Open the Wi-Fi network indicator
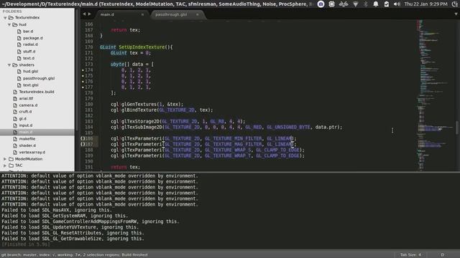The image size is (460, 258). click(x=356, y=4)
